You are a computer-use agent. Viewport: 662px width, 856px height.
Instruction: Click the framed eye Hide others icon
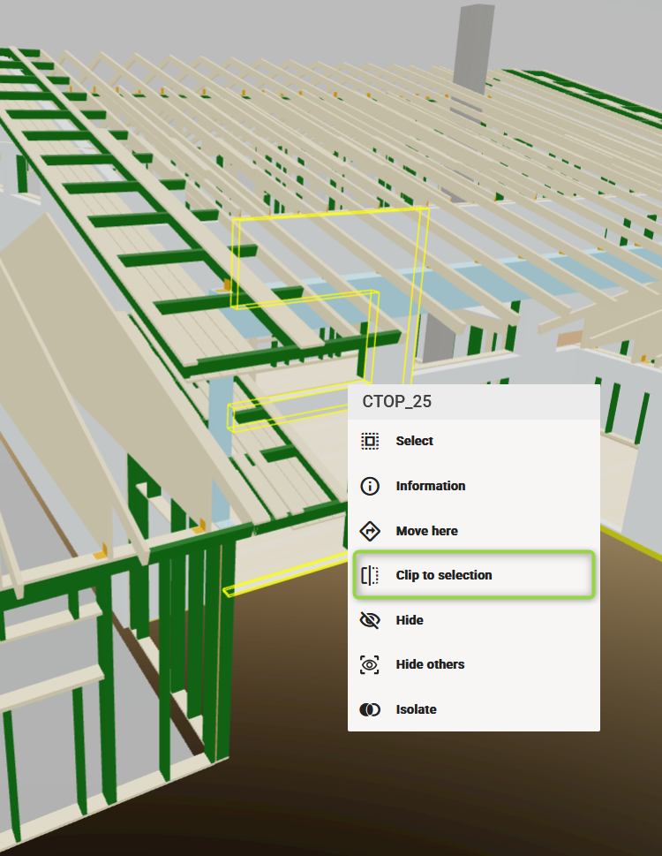(x=370, y=664)
